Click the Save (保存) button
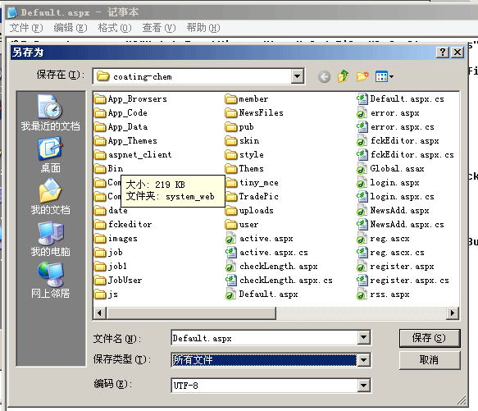Image resolution: width=478 pixels, height=411 pixels. 430,338
